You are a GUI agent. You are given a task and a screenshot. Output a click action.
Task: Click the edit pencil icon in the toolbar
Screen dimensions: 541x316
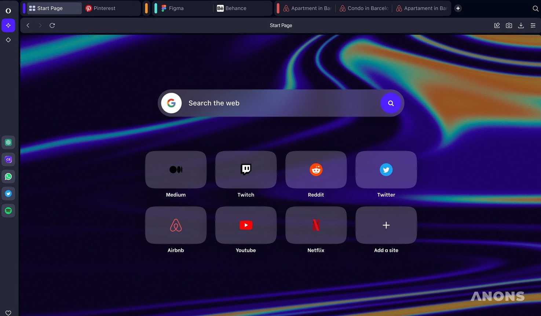click(x=497, y=25)
